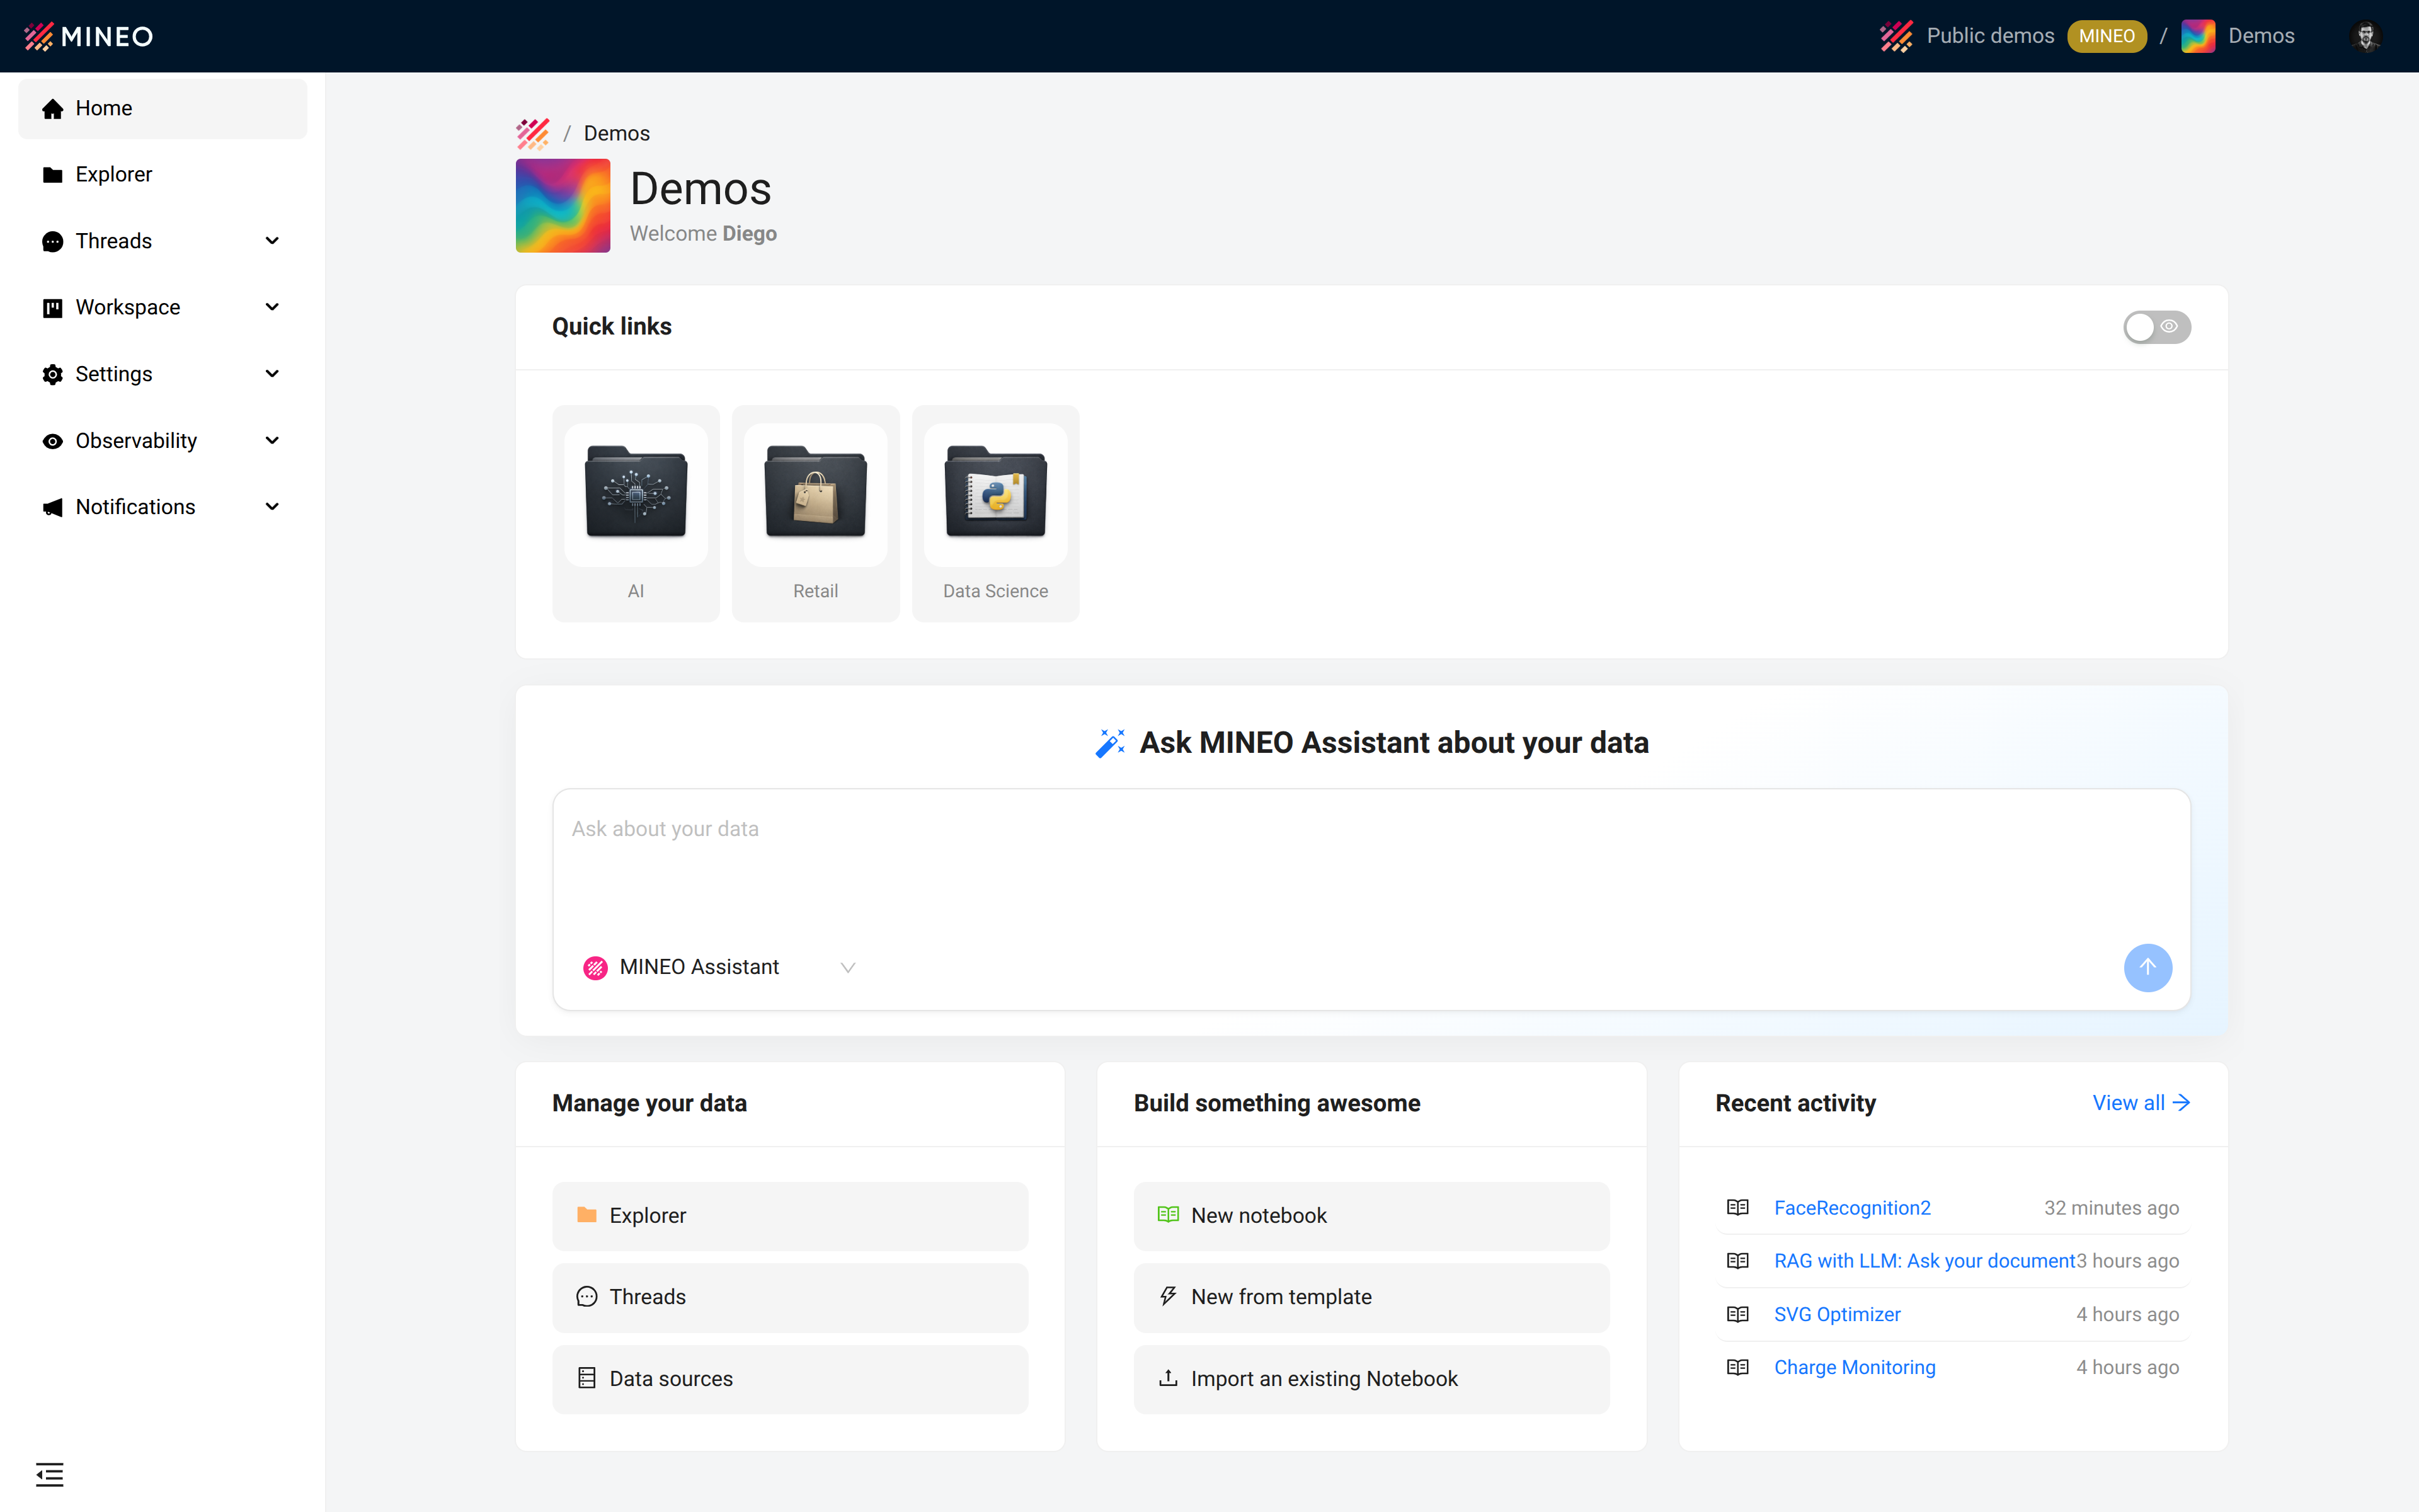Click the Ask about your data field
The image size is (2419, 1512).
[x=1370, y=860]
